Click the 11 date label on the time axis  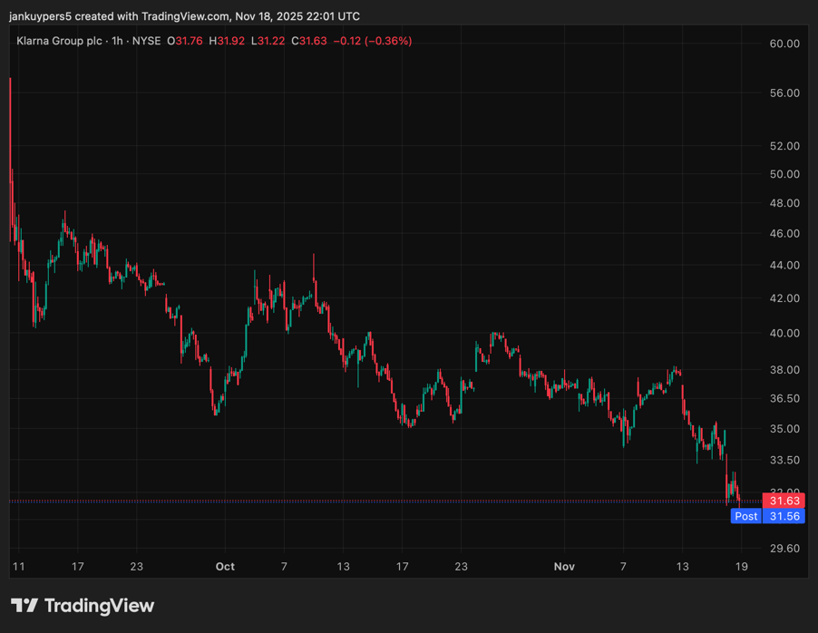tap(18, 566)
